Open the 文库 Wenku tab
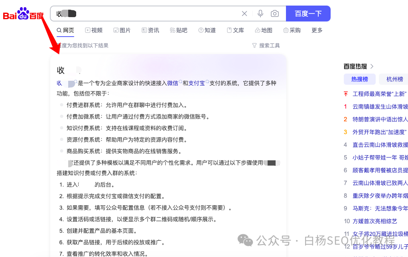The width and height of the screenshot is (408, 257). [235, 30]
